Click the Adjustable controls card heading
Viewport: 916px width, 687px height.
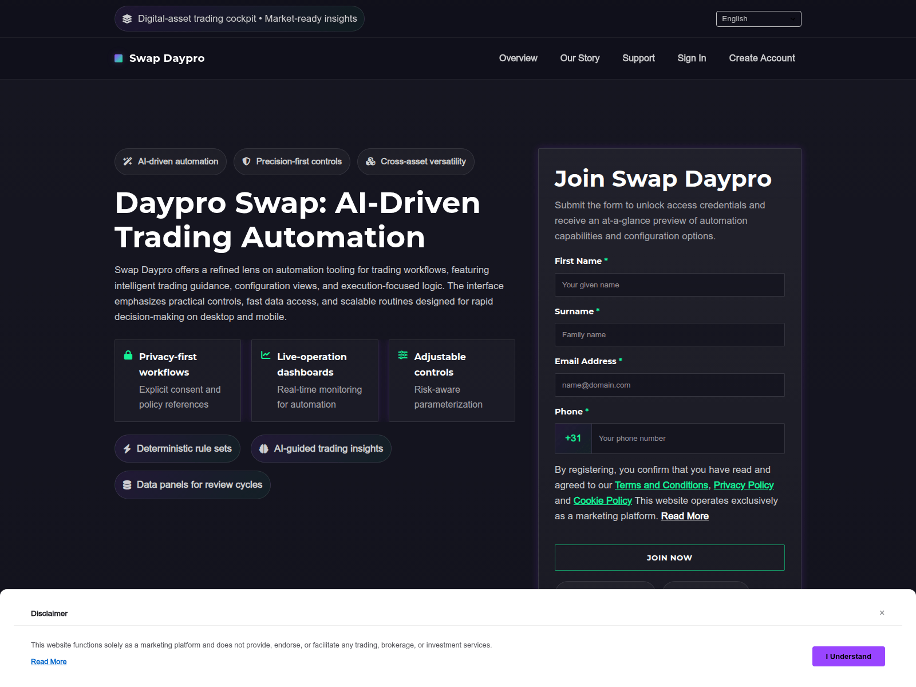tap(440, 365)
